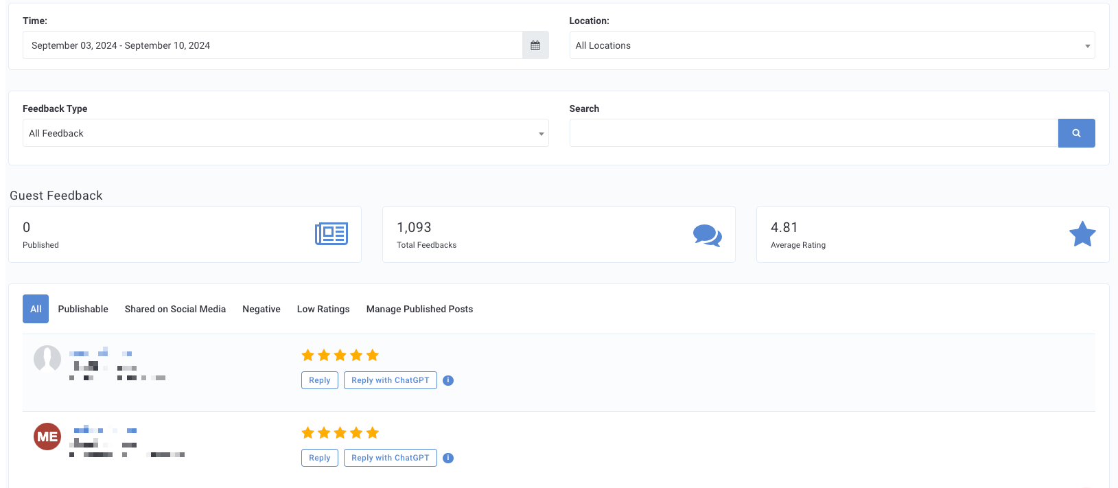Switch to Shared on Social Media tab
The width and height of the screenshot is (1118, 488).
tap(175, 309)
